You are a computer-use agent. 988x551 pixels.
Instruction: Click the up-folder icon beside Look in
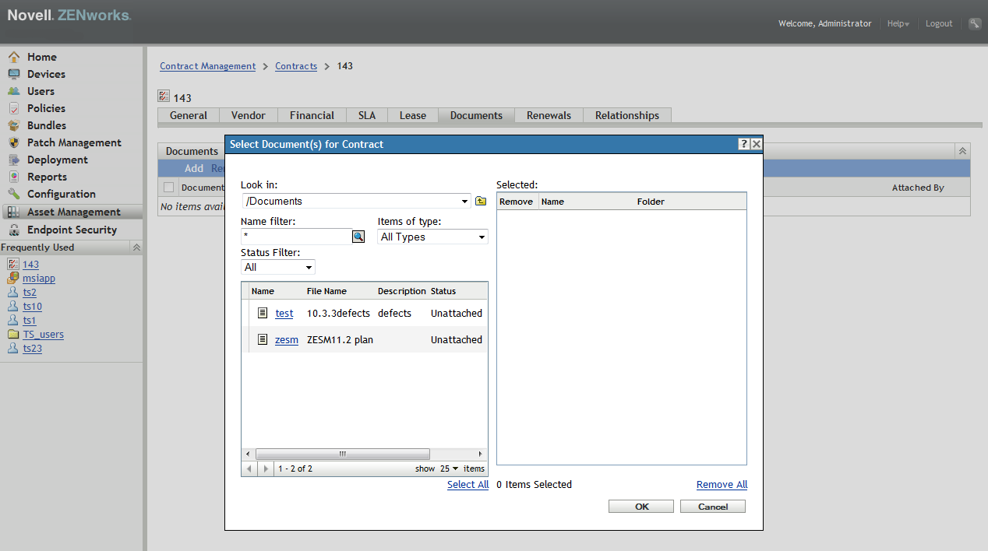(x=480, y=200)
